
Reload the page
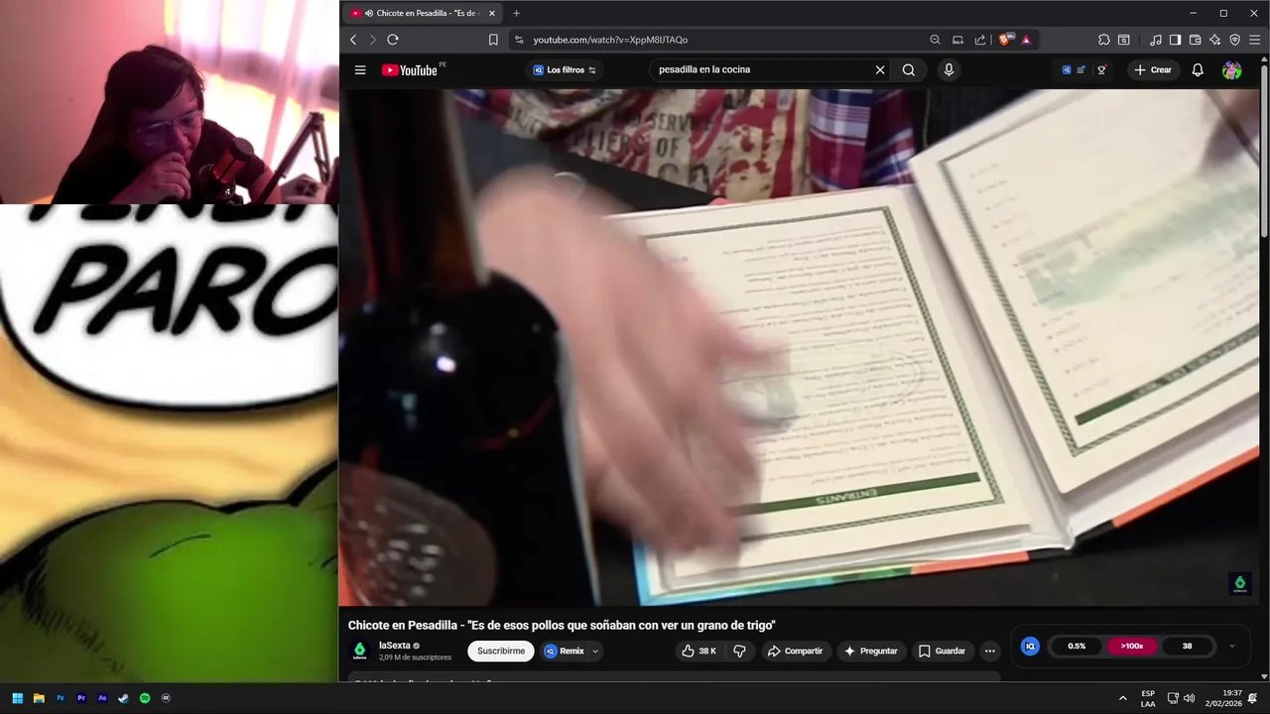pyautogui.click(x=393, y=40)
